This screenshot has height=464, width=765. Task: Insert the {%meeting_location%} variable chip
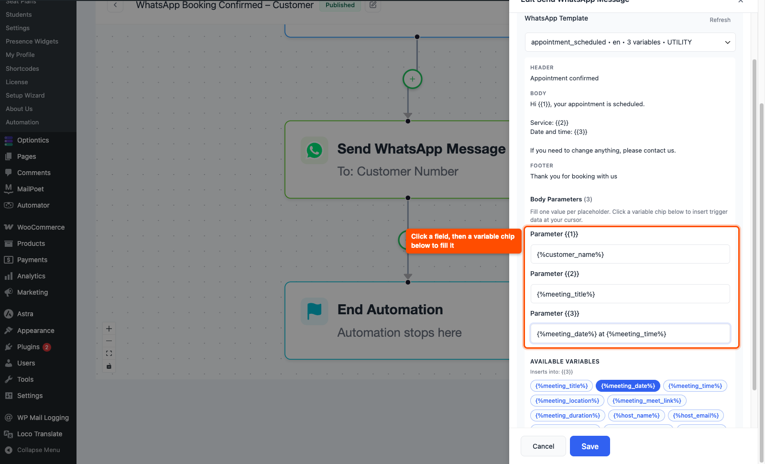[x=567, y=401]
